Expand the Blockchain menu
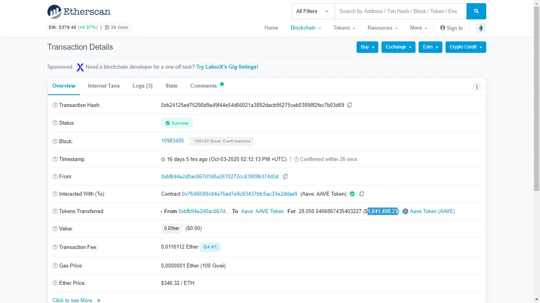 [x=306, y=28]
